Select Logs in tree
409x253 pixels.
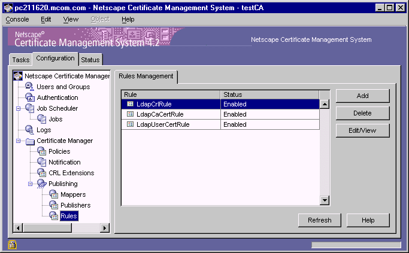(44, 130)
